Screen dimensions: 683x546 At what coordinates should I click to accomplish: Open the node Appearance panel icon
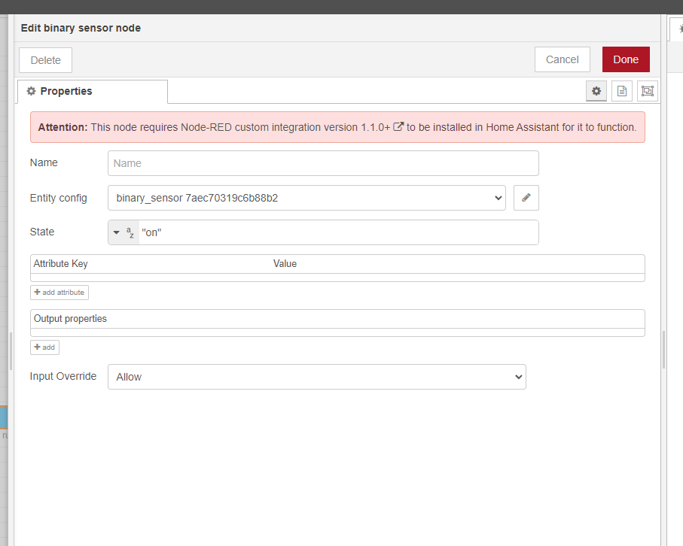pos(647,91)
